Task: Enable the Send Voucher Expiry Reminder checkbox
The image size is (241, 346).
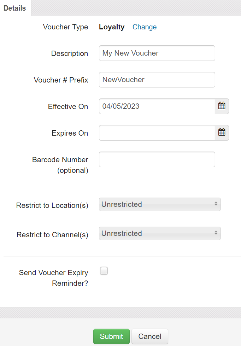Action: (x=104, y=271)
